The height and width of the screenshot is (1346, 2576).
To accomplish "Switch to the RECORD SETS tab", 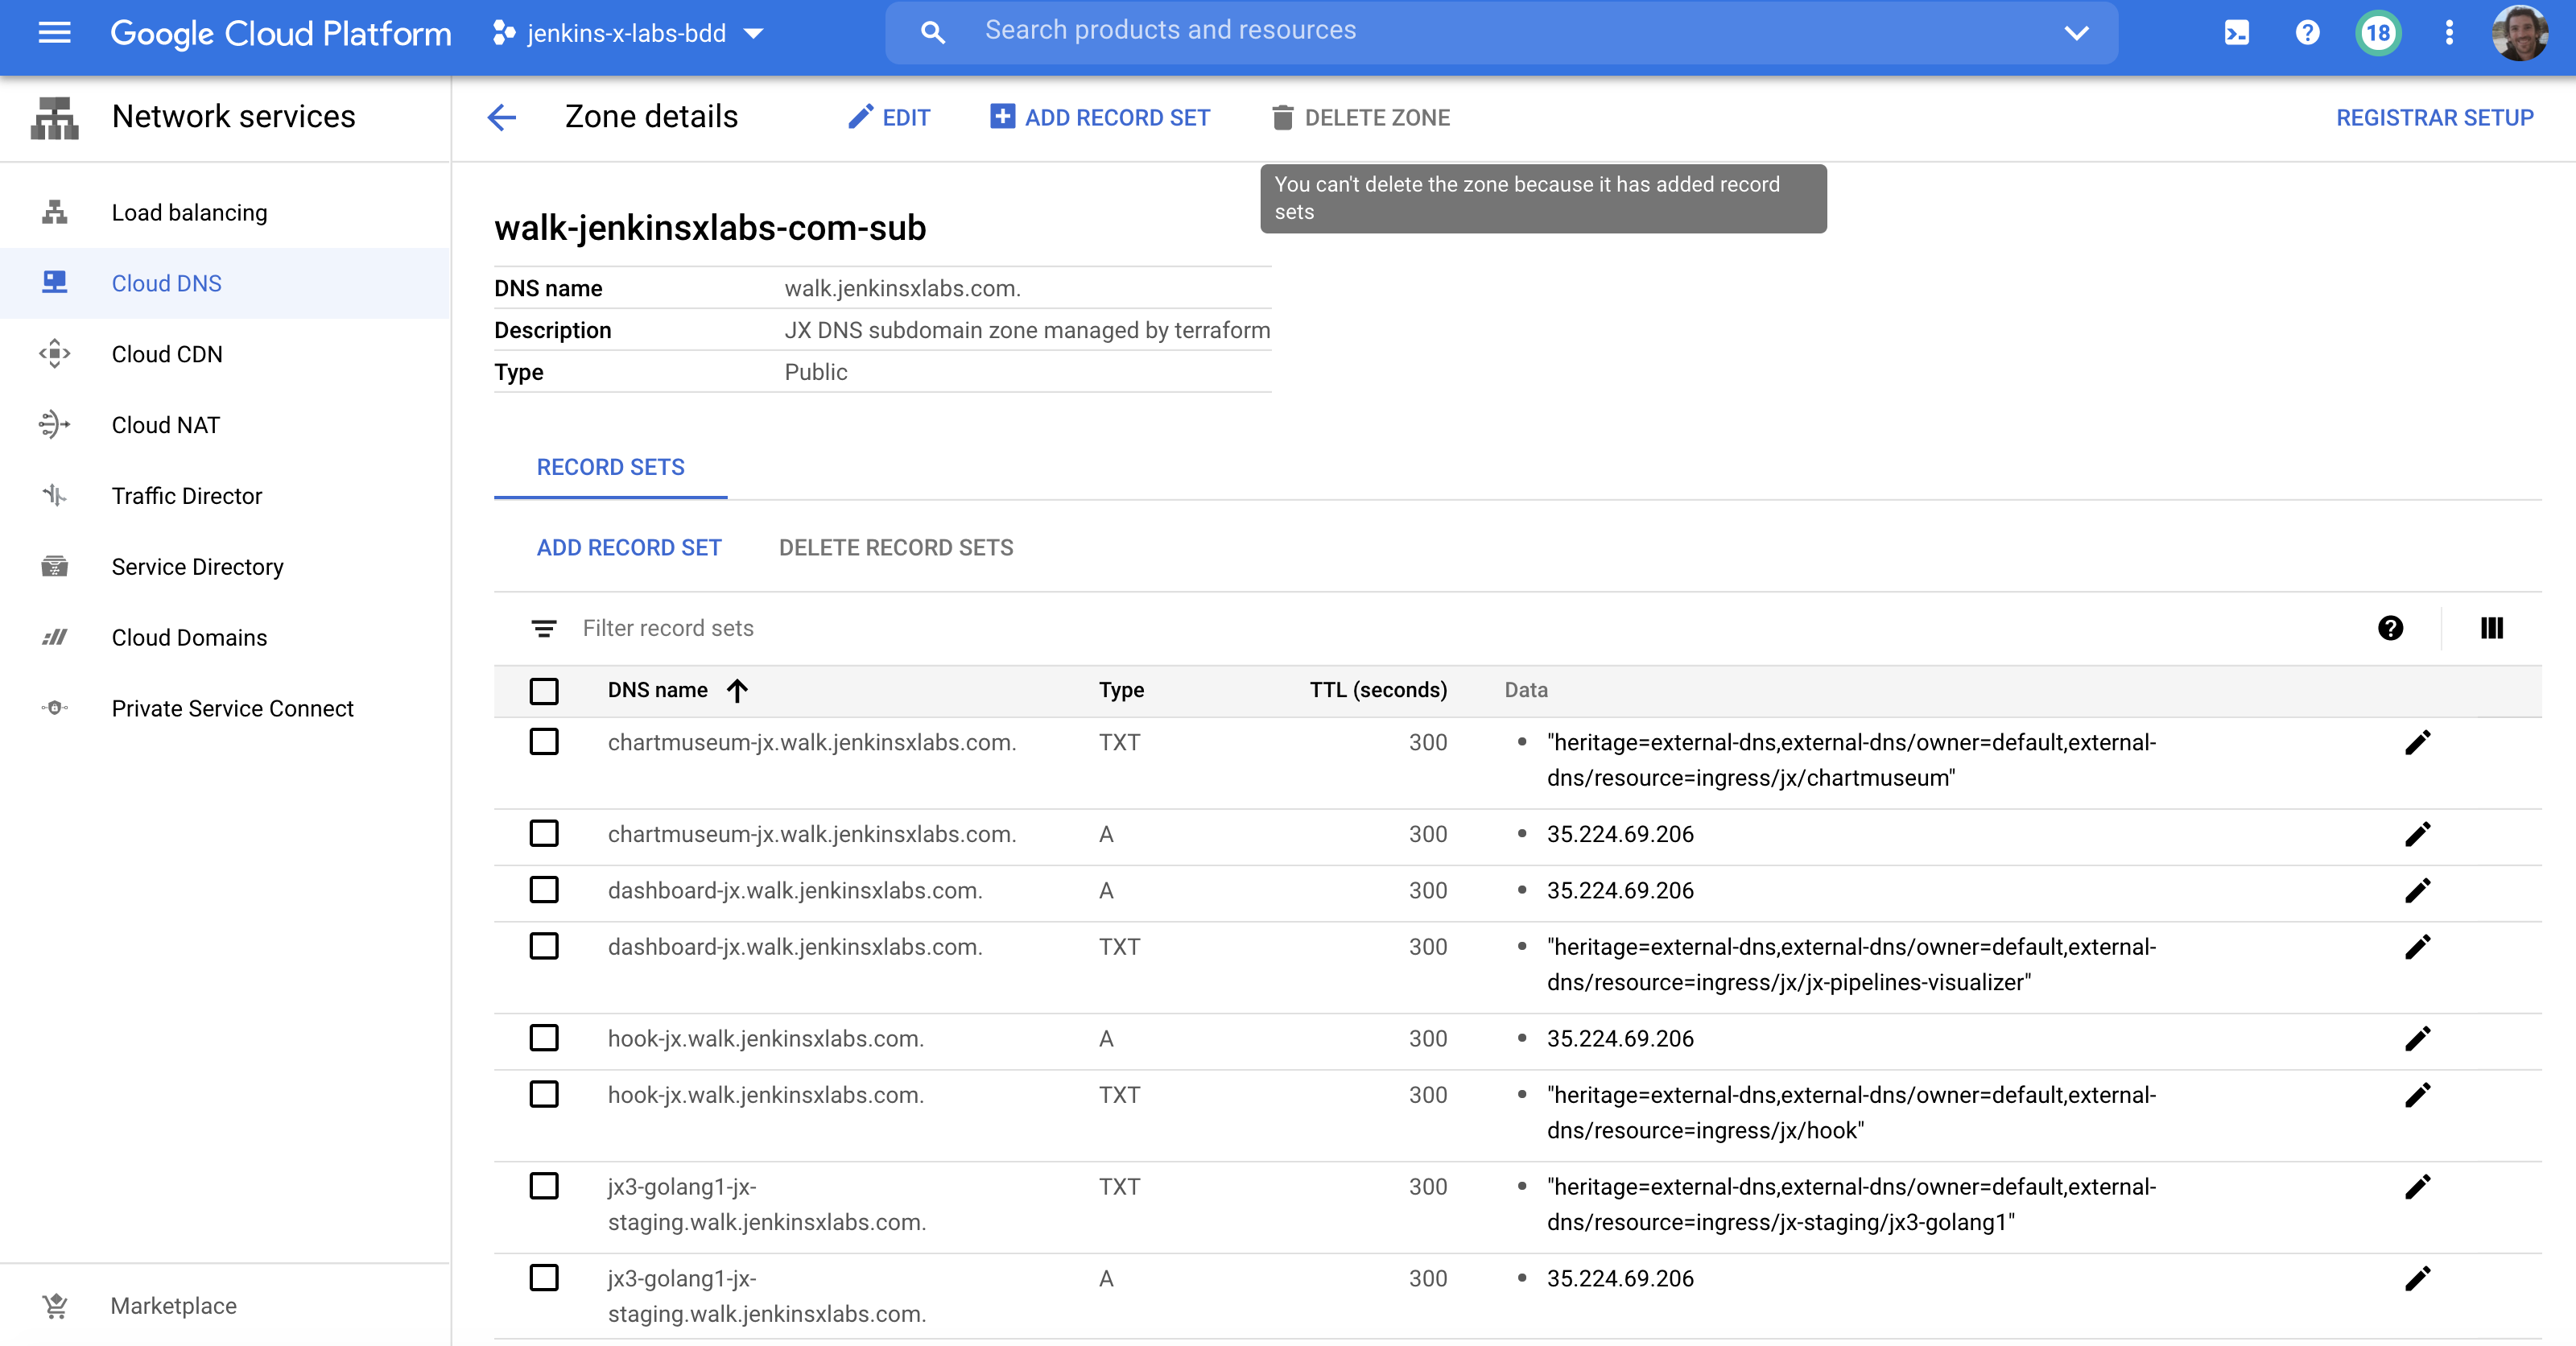I will (610, 467).
